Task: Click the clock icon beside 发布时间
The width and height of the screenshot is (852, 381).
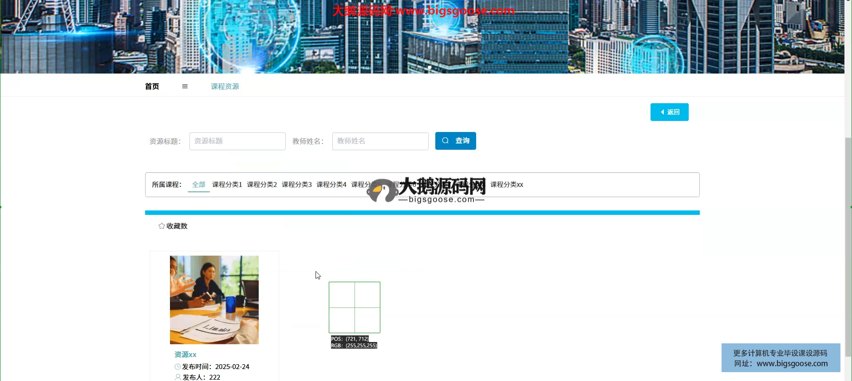Action: coord(177,367)
